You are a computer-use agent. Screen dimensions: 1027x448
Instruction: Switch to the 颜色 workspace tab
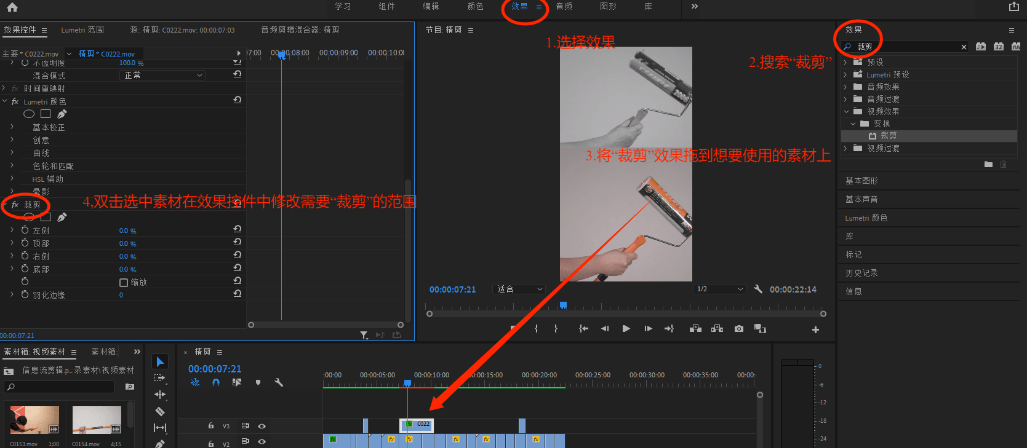click(x=475, y=6)
